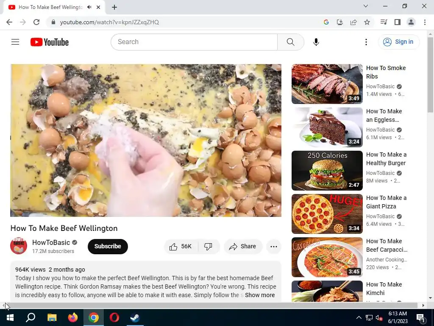Open the YouTube guide hamburger menu
This screenshot has height=326, width=434.
(x=15, y=42)
